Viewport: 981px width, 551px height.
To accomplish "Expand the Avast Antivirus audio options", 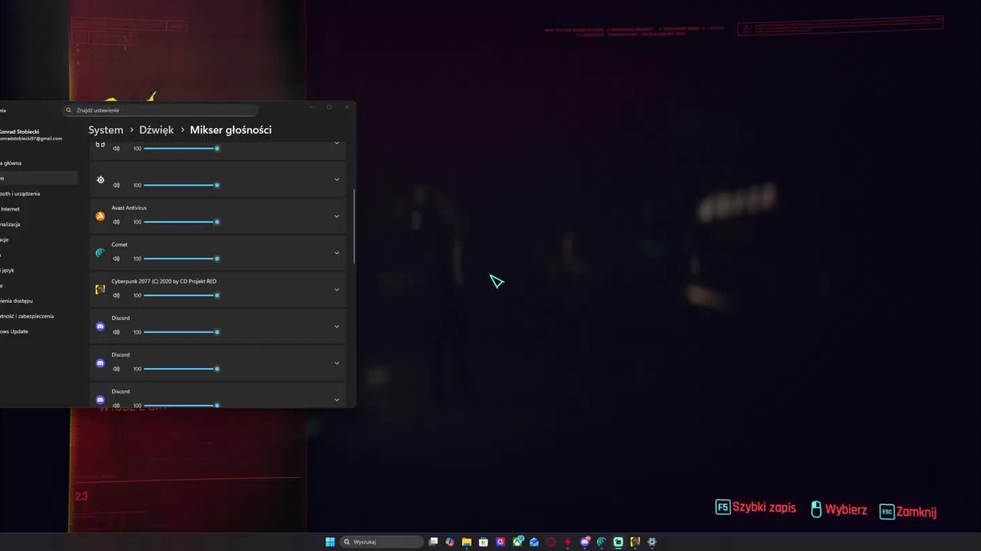I will pyautogui.click(x=336, y=216).
